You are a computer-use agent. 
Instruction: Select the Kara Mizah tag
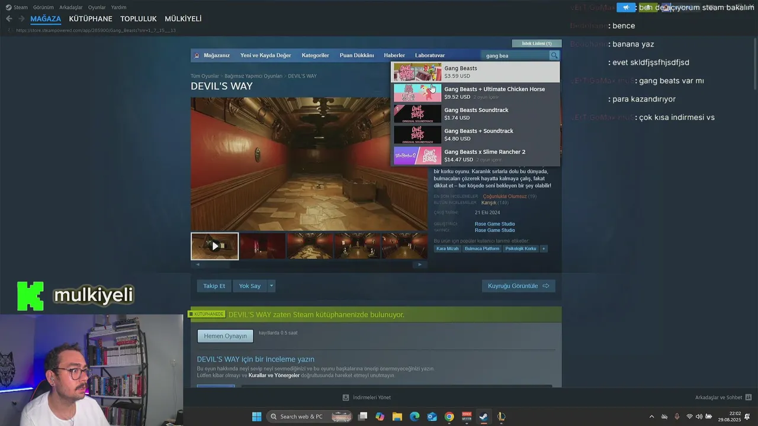[448, 248]
